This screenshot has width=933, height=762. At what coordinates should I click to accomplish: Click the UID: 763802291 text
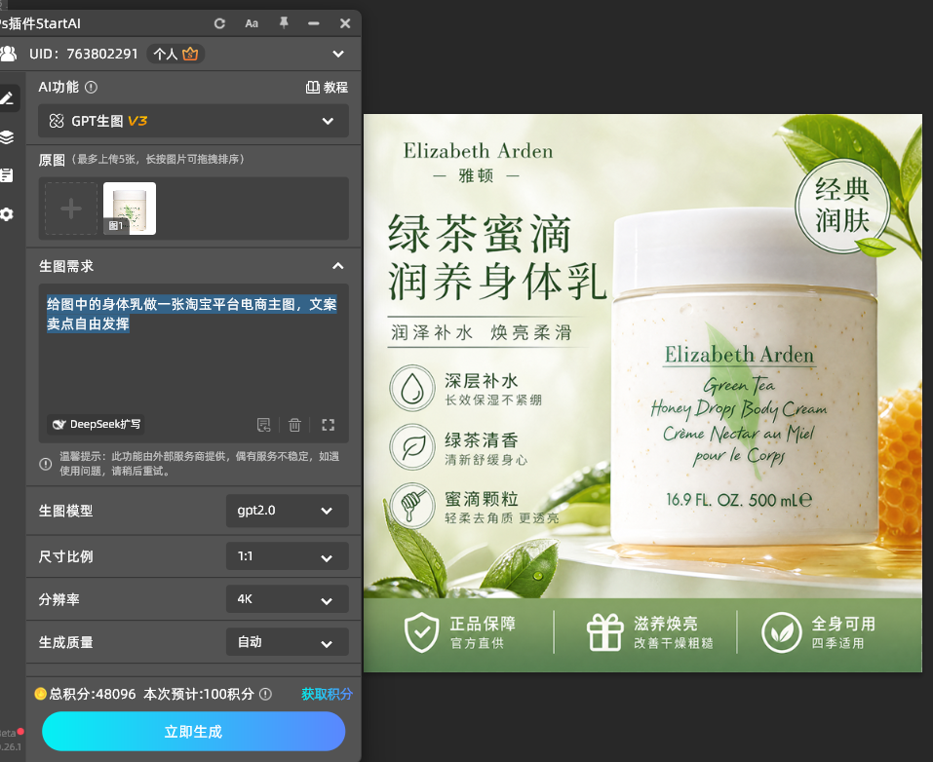(83, 55)
